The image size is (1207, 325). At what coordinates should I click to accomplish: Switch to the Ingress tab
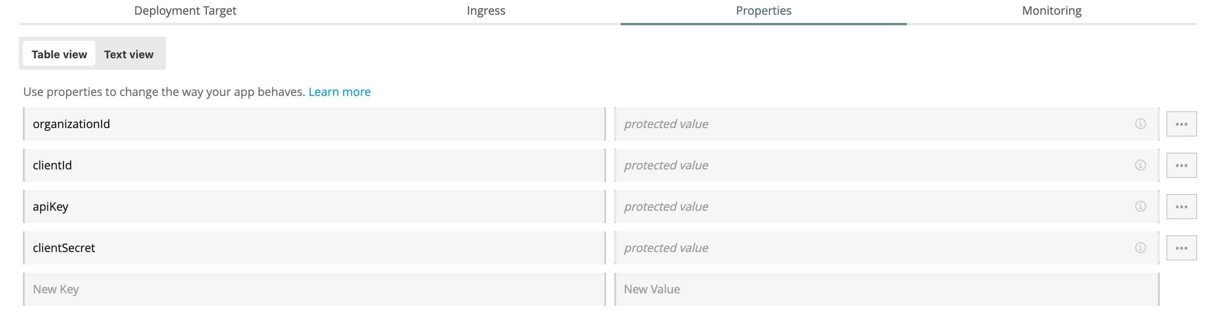486,10
